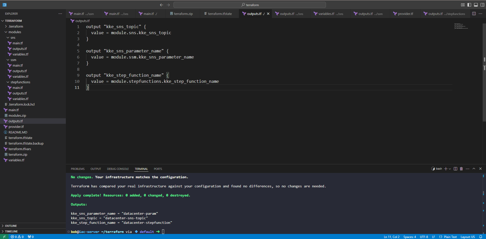Click the Ln 11, Col 2 indicator
The width and height of the screenshot is (486, 239).
[x=391, y=237]
